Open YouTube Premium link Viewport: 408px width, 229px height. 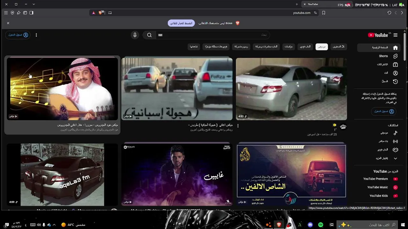[379, 179]
